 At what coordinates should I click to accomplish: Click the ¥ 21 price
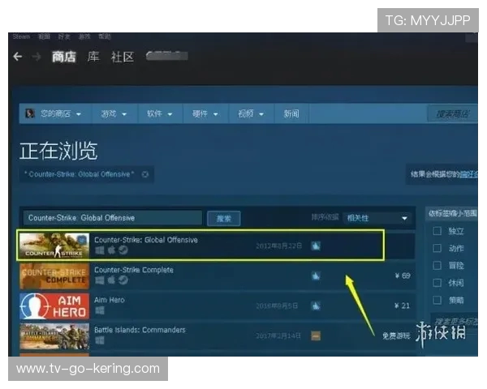tap(403, 306)
